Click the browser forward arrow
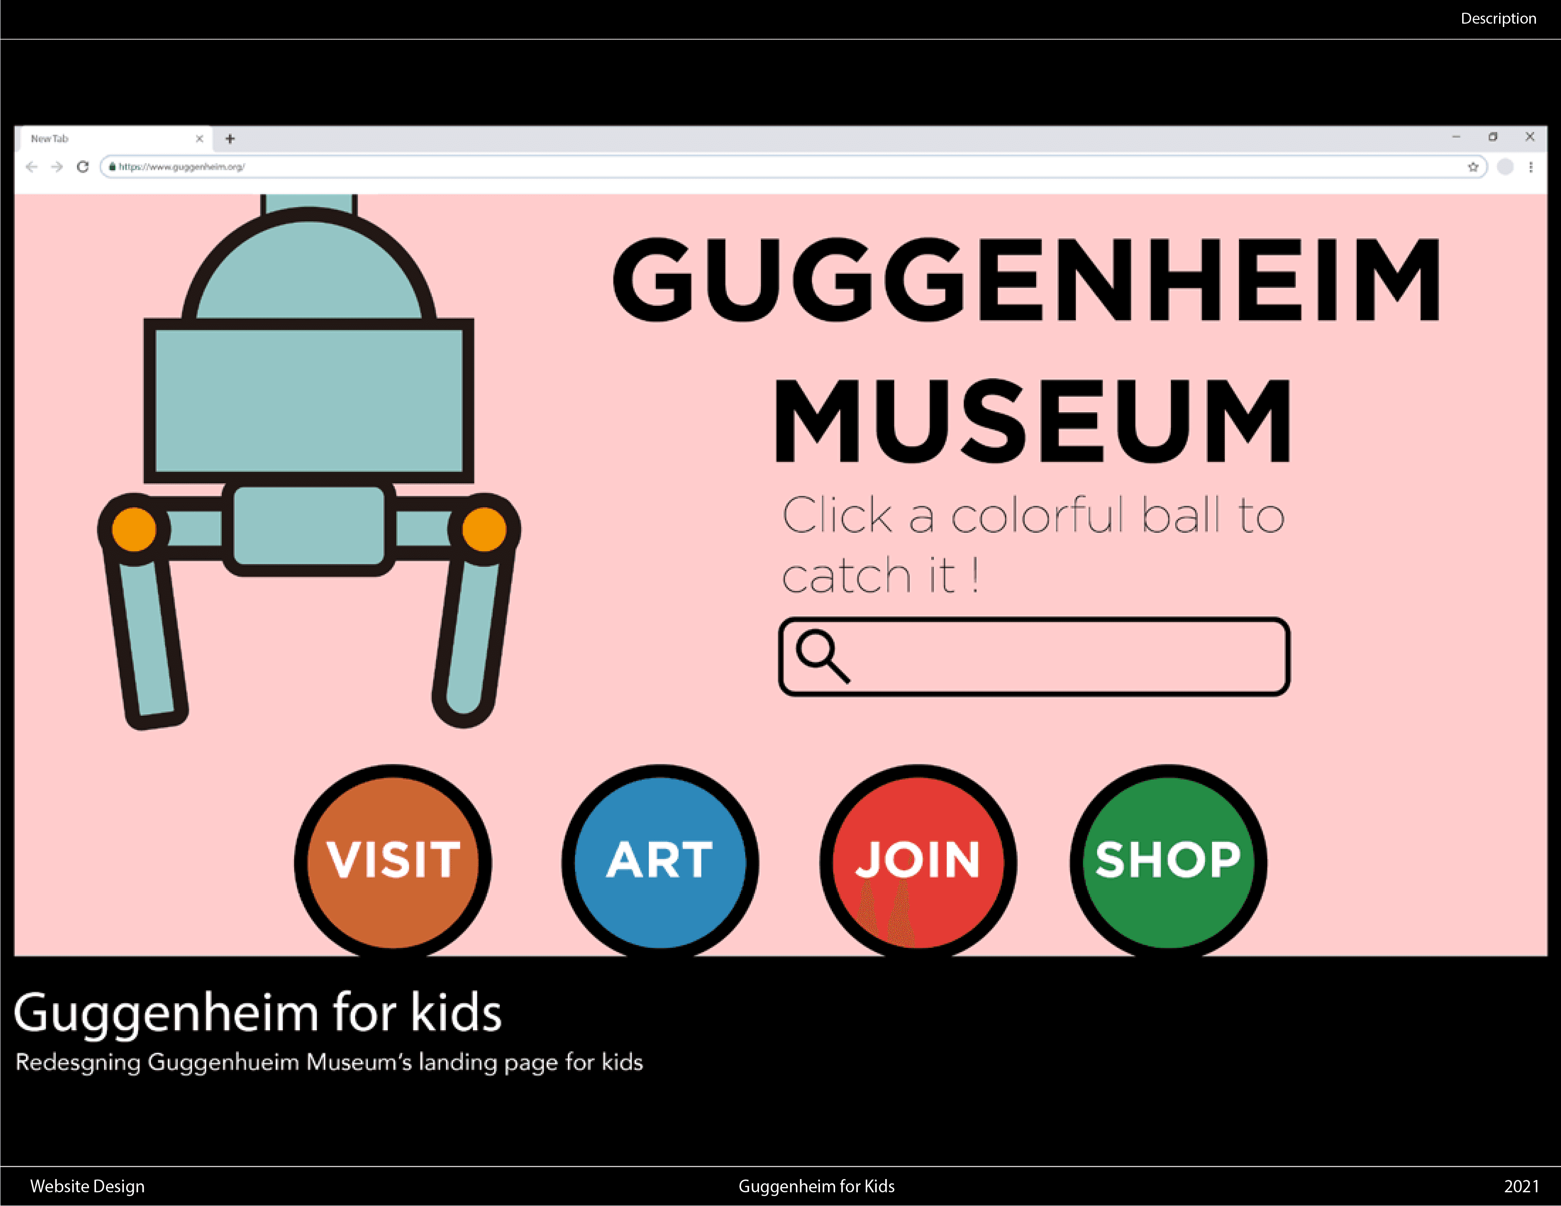This screenshot has height=1206, width=1561. (57, 167)
